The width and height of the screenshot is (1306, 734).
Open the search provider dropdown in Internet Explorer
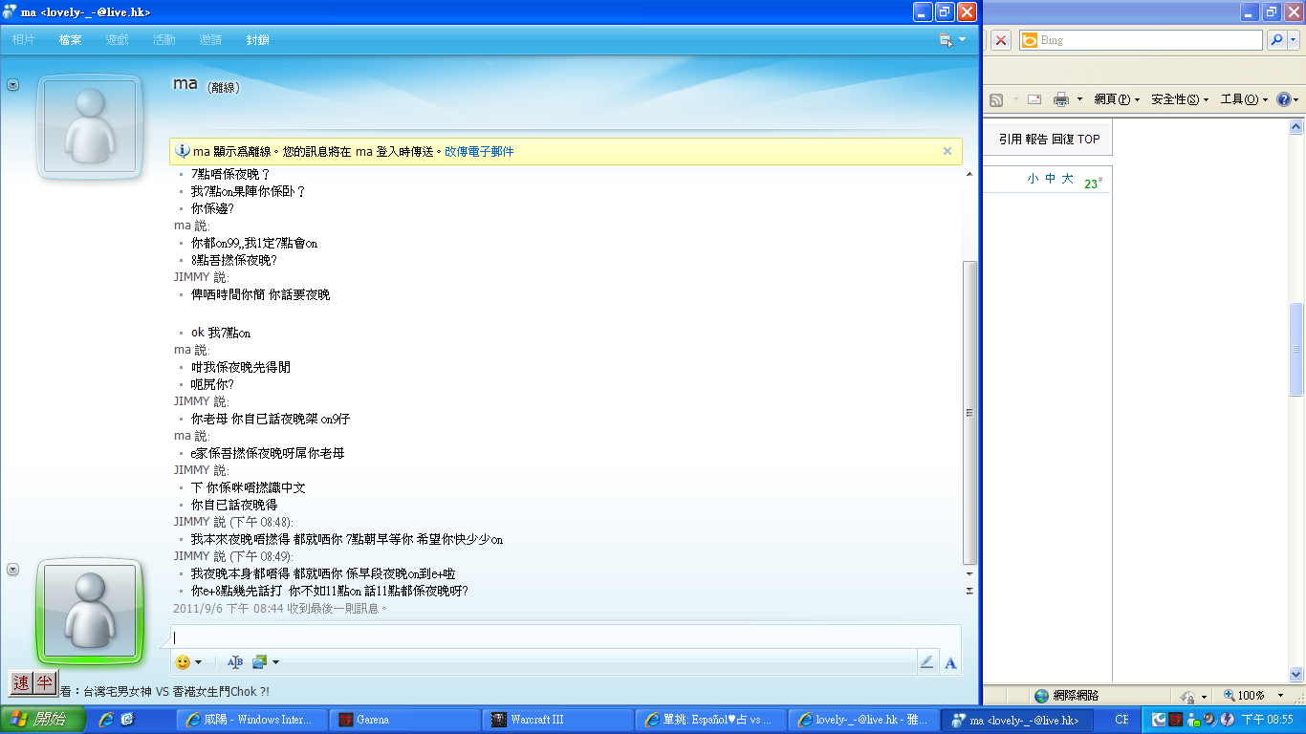tap(1294, 40)
